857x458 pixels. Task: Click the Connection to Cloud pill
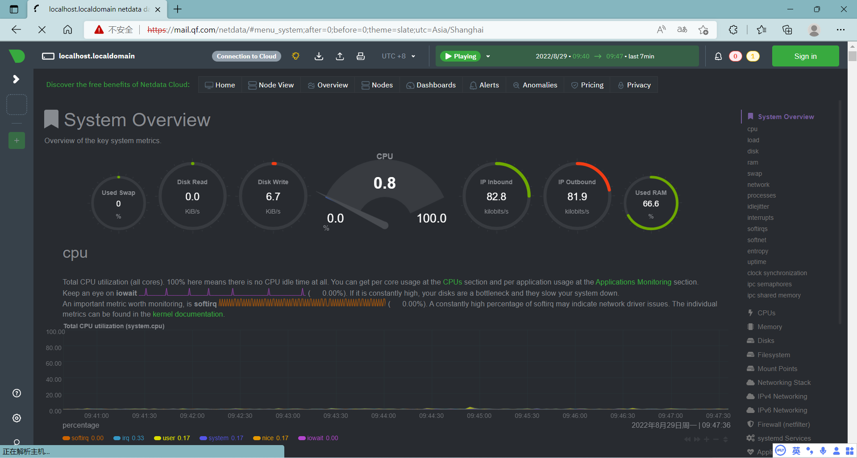coord(246,56)
